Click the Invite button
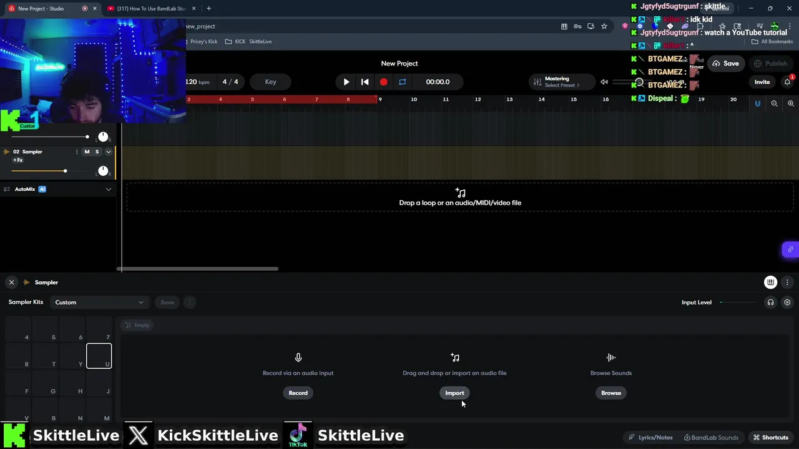 [762, 82]
